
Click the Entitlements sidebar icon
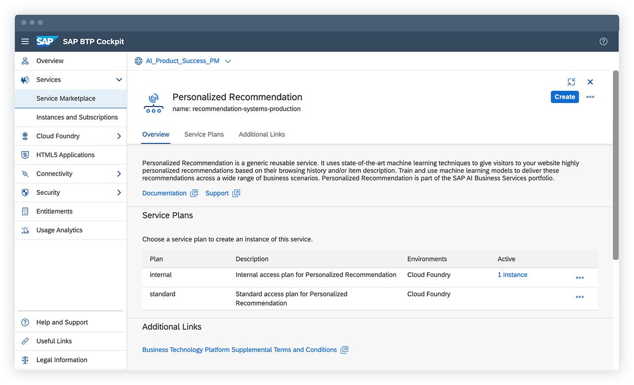(x=25, y=211)
